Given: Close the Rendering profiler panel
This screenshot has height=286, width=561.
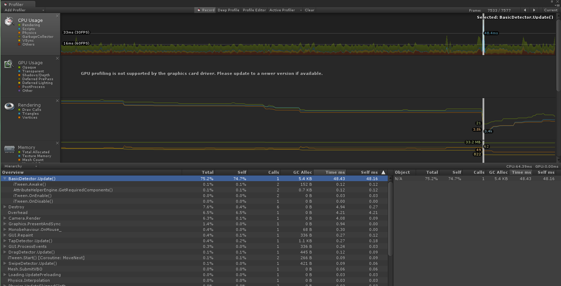Looking at the screenshot, I should coord(57,101).
